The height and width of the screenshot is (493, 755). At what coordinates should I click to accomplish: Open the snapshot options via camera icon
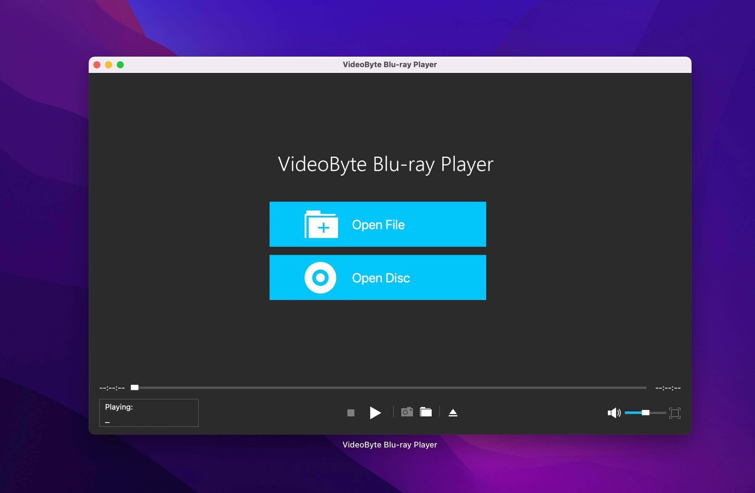406,412
